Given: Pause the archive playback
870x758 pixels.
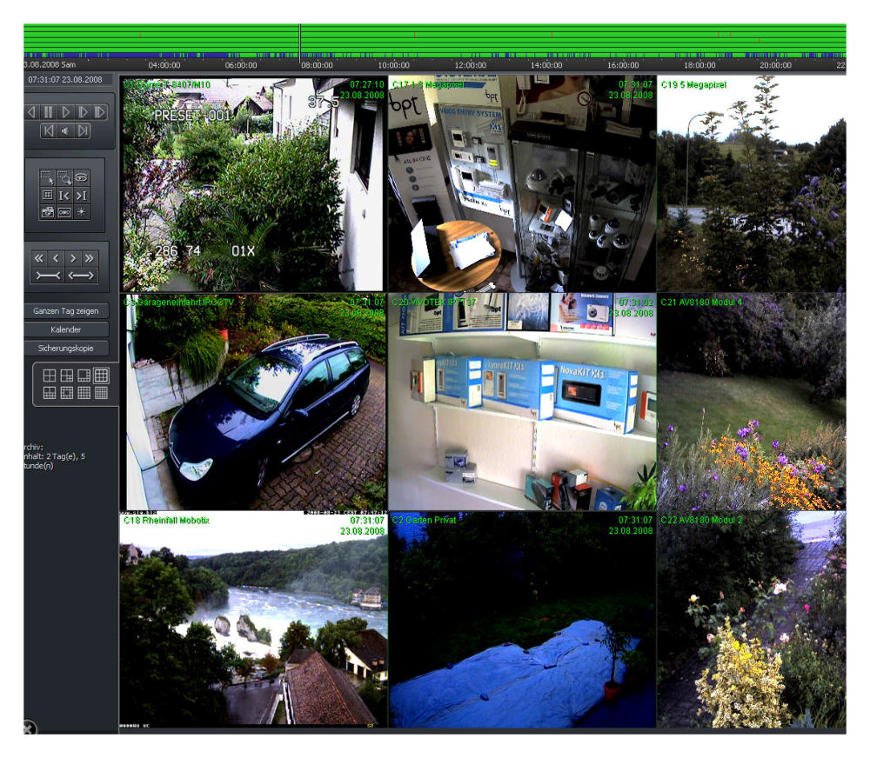Looking at the screenshot, I should tap(49, 112).
